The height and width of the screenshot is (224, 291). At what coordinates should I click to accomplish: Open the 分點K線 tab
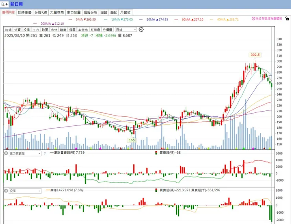(41, 13)
